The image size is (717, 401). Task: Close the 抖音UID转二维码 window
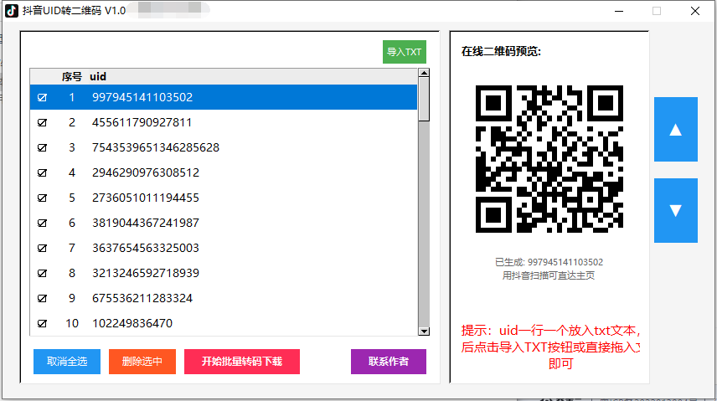695,11
